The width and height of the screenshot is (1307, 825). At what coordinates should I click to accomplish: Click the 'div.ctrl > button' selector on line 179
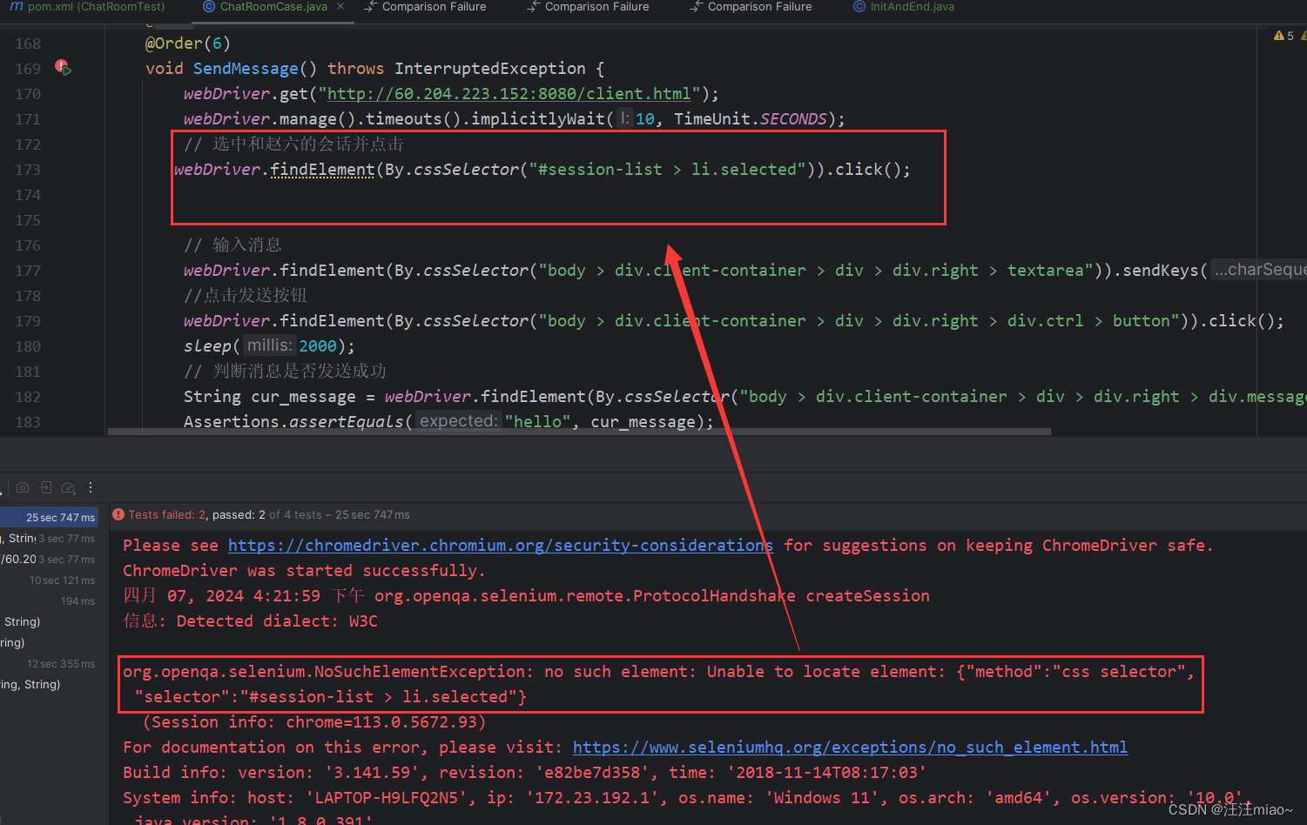[x=1089, y=321]
